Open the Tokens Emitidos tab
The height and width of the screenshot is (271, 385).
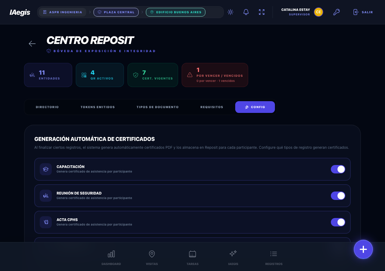click(x=98, y=107)
